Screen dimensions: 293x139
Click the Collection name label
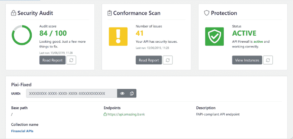pos(25,124)
